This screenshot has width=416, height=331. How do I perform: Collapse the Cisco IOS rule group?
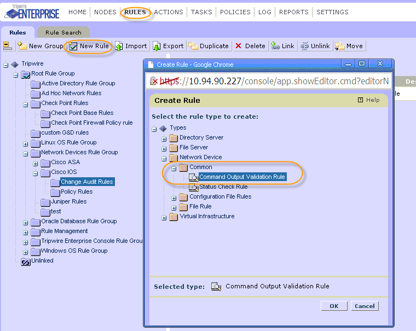(x=36, y=172)
